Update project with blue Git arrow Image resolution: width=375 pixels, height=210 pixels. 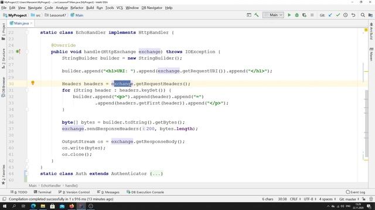[330, 15]
